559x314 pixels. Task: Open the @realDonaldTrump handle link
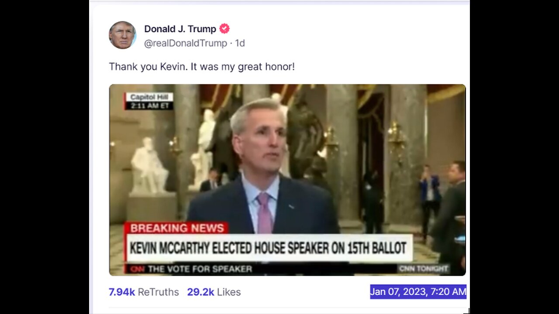pos(186,43)
